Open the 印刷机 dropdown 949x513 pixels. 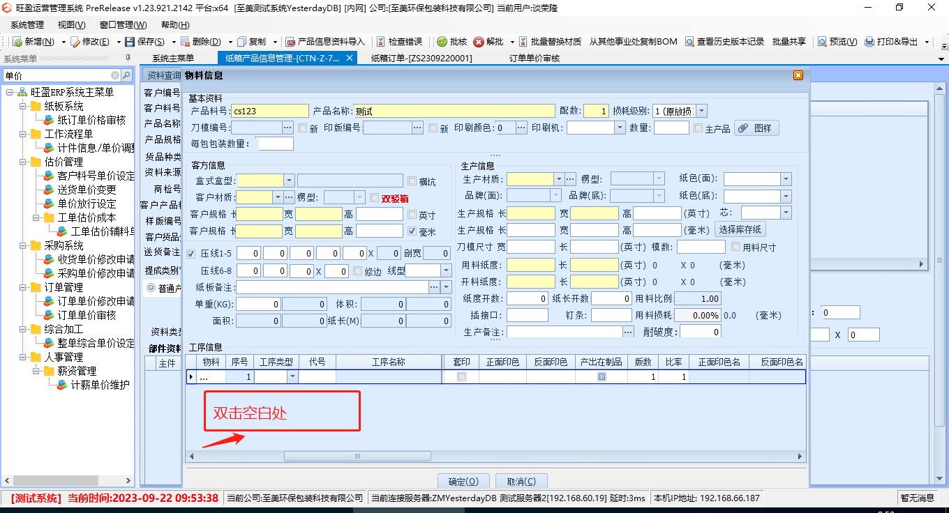[x=620, y=128]
